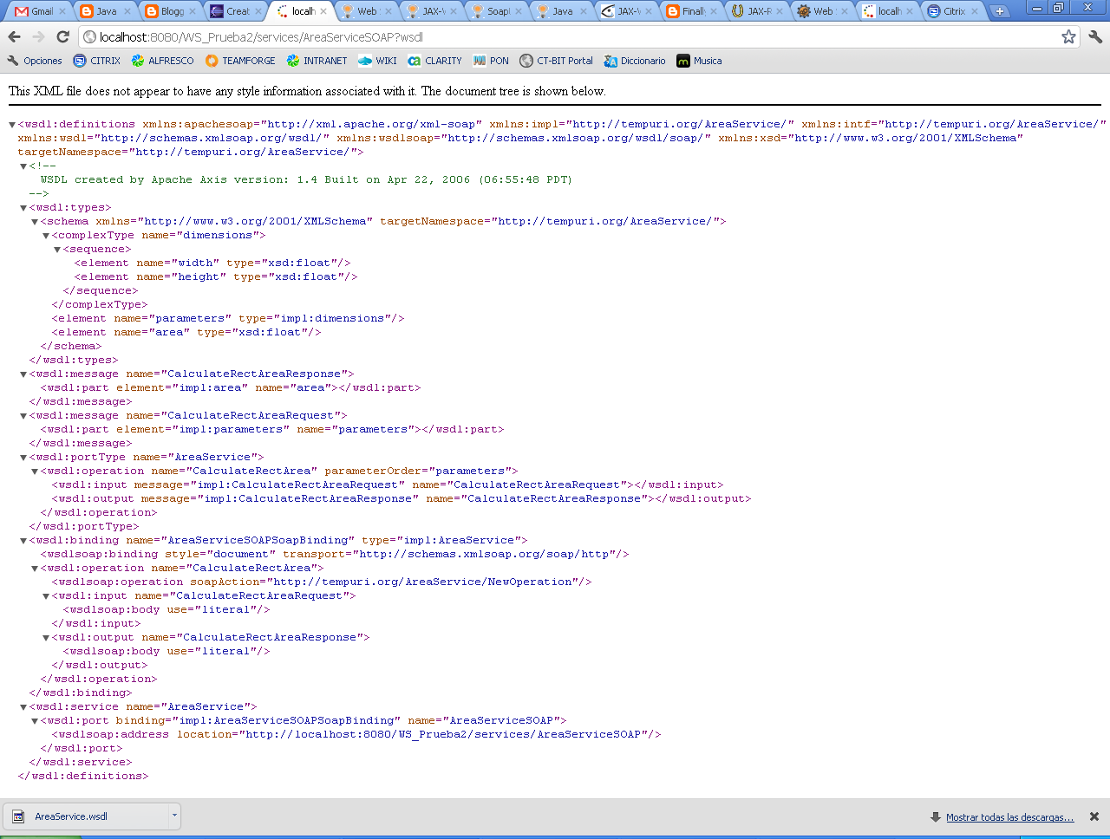
Task: Open the Musica bookmark
Action: (x=699, y=61)
